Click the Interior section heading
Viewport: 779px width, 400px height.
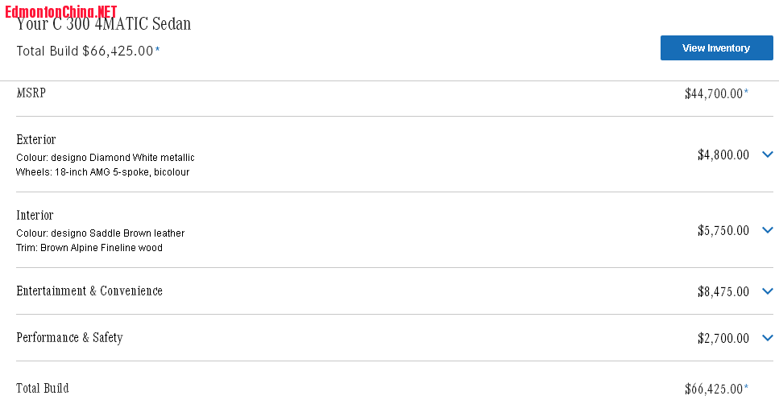[x=35, y=215]
